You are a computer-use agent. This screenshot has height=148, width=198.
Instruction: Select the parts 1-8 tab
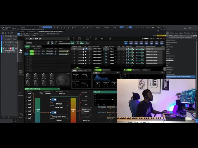click(27, 47)
